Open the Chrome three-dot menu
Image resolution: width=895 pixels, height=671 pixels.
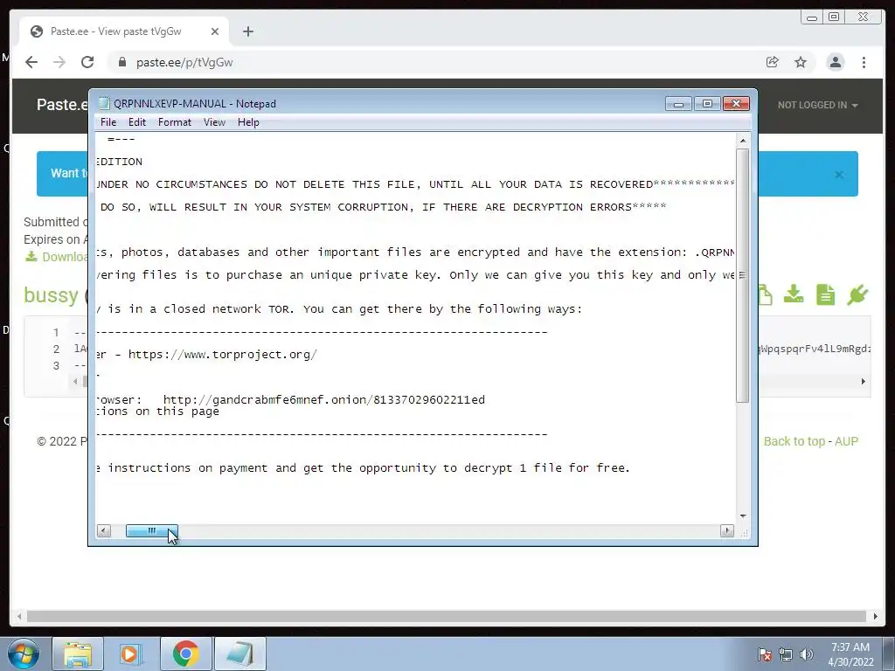point(864,62)
